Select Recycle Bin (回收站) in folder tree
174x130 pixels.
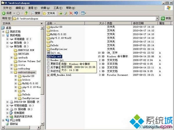(x=14, y=124)
